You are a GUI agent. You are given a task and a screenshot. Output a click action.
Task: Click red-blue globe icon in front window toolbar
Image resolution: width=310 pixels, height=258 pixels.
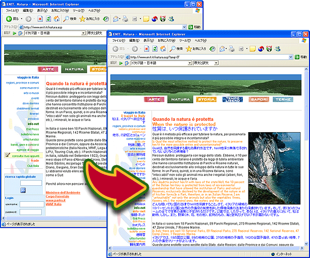(261, 49)
